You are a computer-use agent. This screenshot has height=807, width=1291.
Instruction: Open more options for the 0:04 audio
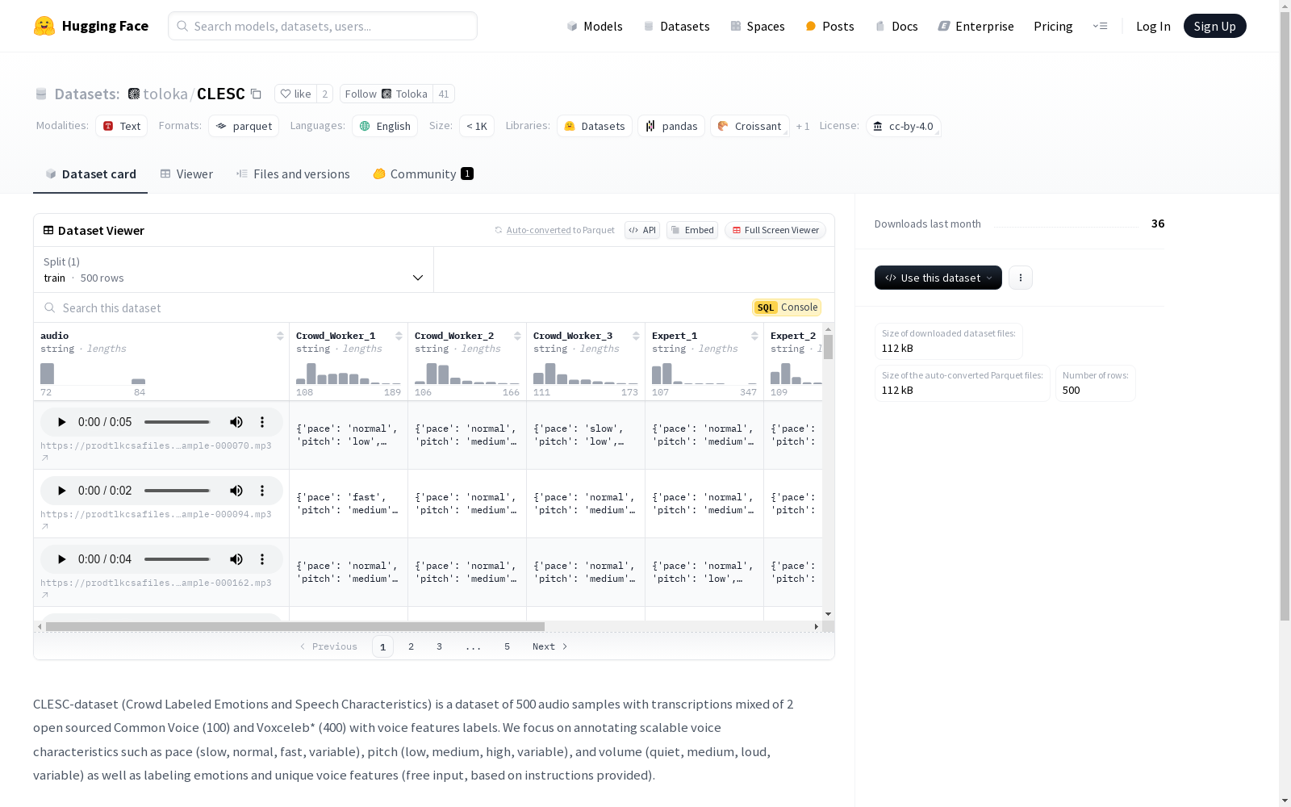262,559
